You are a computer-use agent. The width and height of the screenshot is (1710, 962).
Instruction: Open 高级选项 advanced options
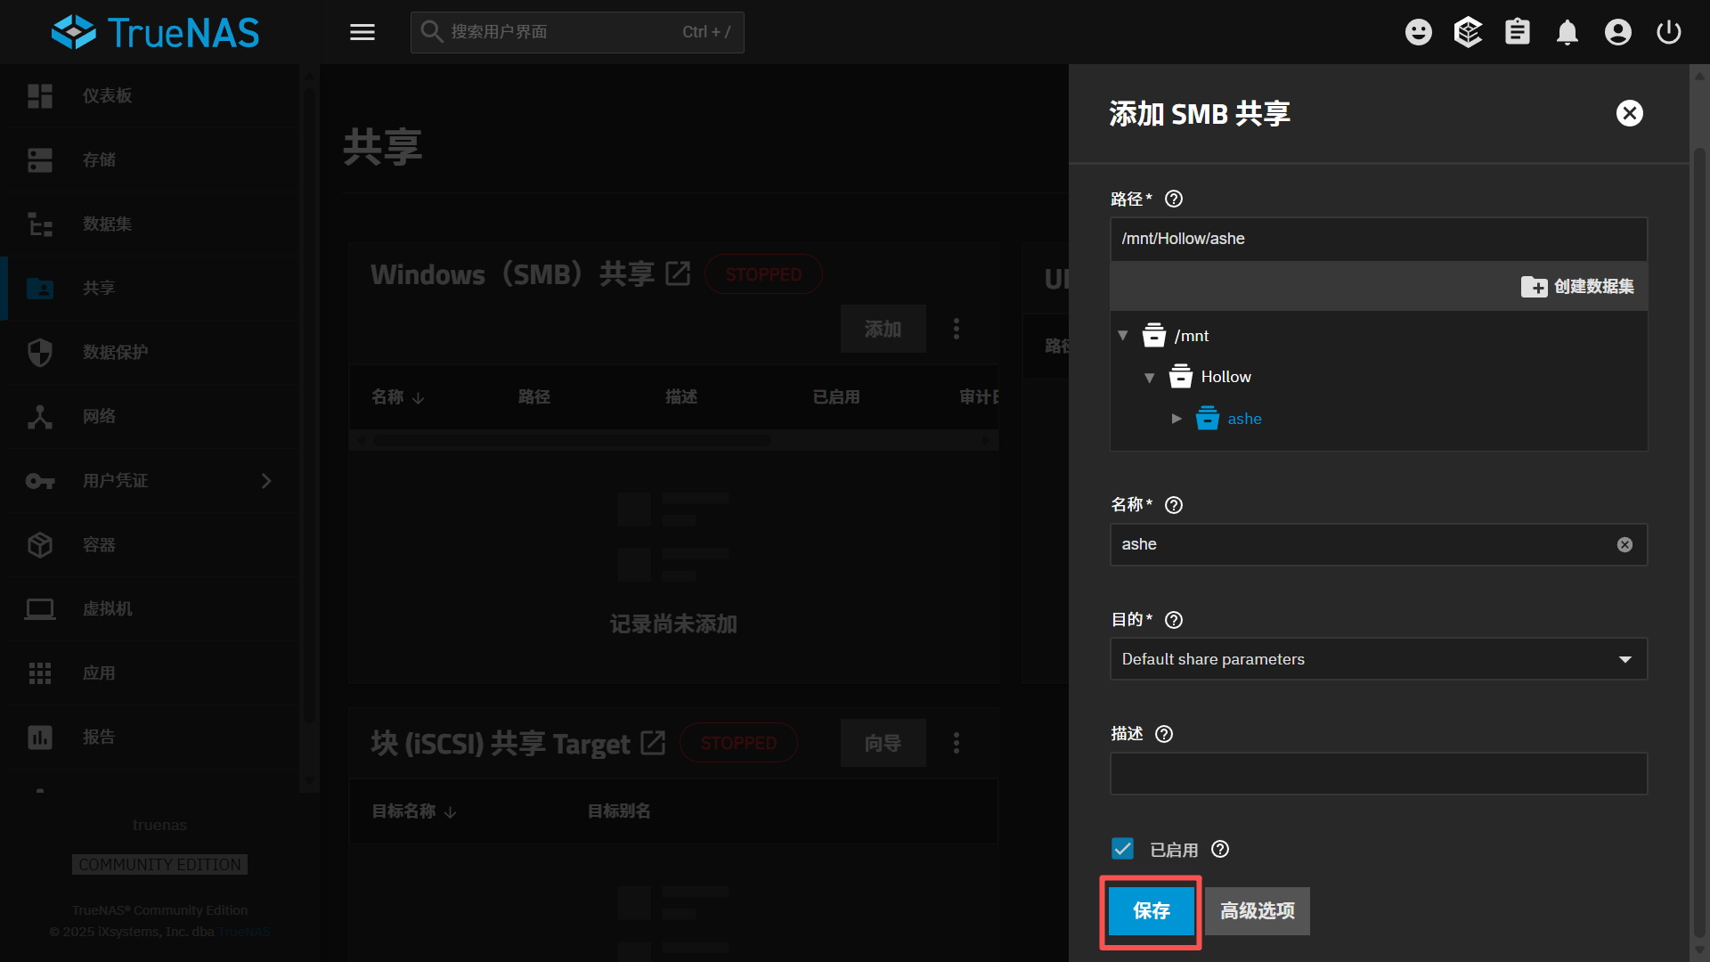click(1257, 910)
